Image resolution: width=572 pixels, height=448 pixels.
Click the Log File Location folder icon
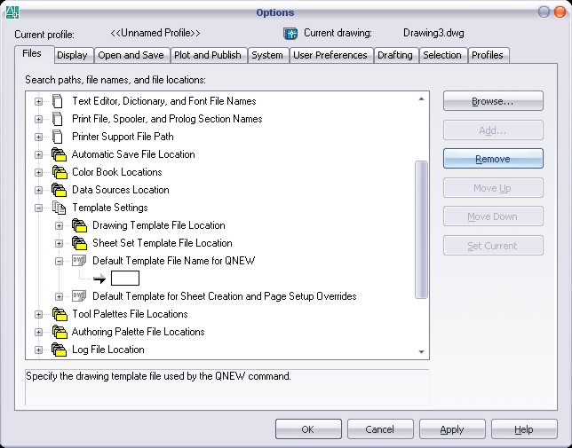60,350
